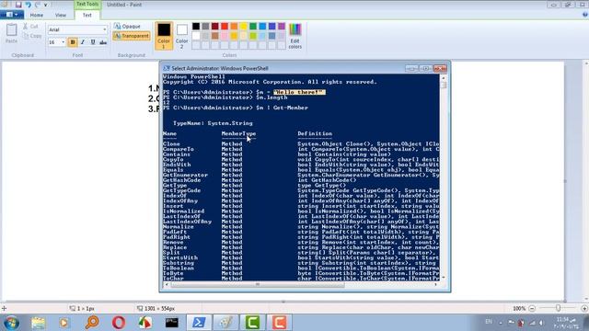The width and height of the screenshot is (589, 331).
Task: Open Paint help icon
Action: point(585,15)
